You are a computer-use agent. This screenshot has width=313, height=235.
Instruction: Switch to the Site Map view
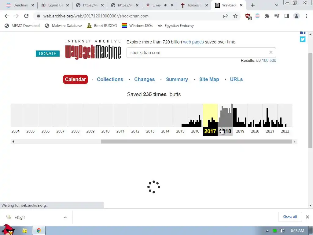(209, 79)
